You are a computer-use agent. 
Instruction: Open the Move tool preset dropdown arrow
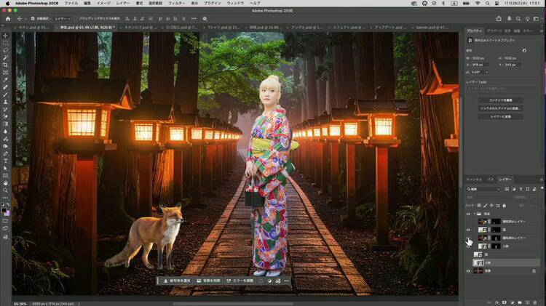point(25,19)
